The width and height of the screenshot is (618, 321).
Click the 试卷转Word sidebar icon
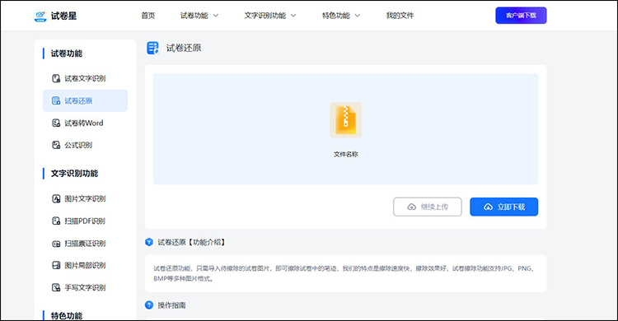[x=56, y=123]
